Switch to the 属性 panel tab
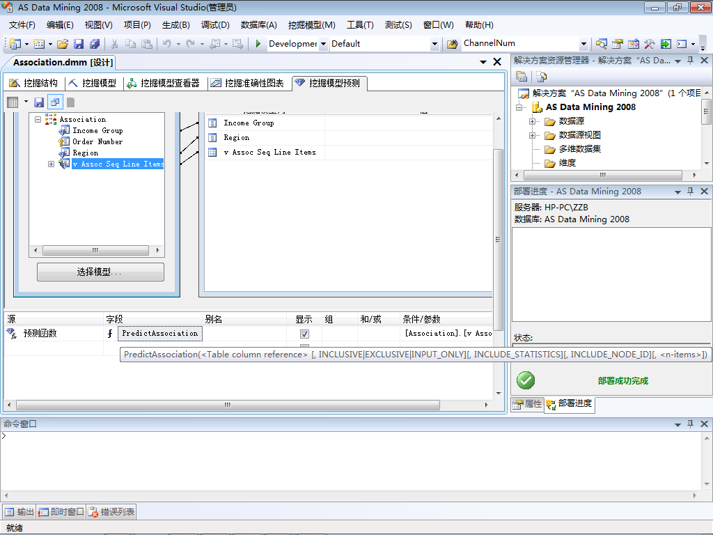The height and width of the screenshot is (535, 713). pyautogui.click(x=528, y=403)
